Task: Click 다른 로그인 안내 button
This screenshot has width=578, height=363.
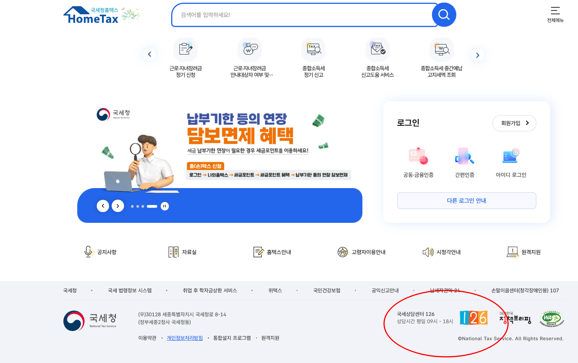Action: (x=466, y=200)
